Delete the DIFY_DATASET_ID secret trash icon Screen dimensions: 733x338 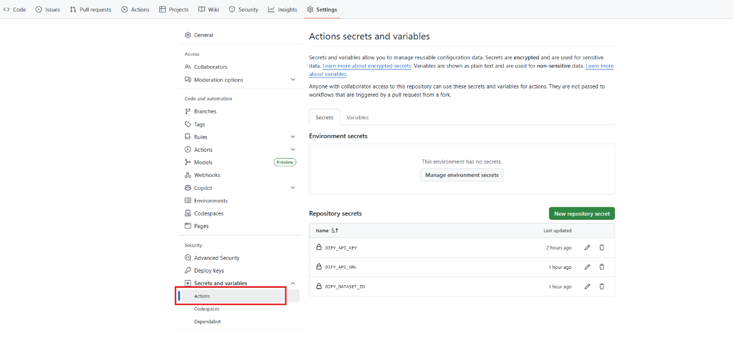[602, 286]
